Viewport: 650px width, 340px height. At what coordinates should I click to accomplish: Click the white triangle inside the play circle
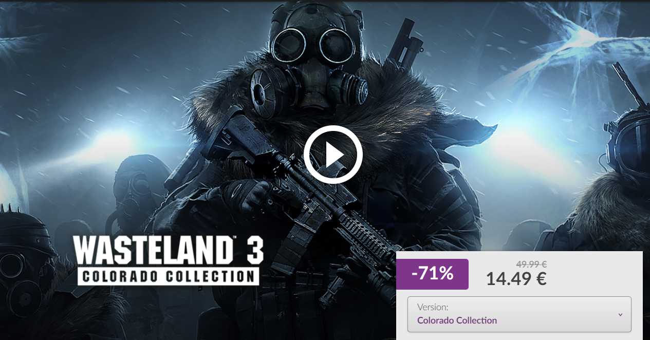[335, 155]
